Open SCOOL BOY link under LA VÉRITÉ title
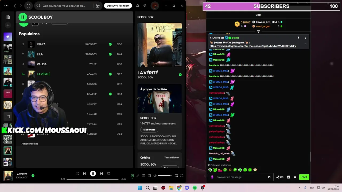Viewport: 342px width, 192px height. tap(145, 77)
